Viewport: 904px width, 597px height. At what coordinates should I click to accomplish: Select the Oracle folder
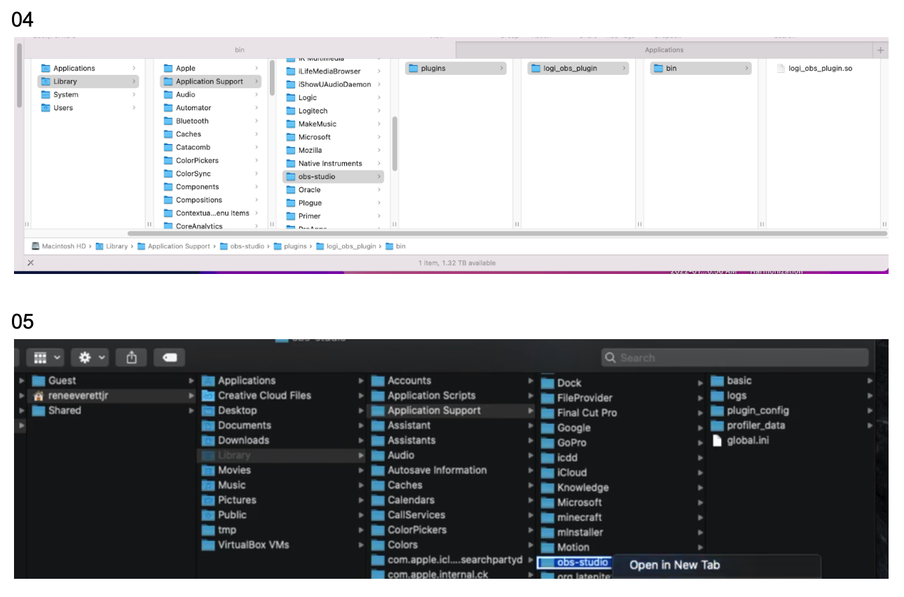pyautogui.click(x=333, y=190)
